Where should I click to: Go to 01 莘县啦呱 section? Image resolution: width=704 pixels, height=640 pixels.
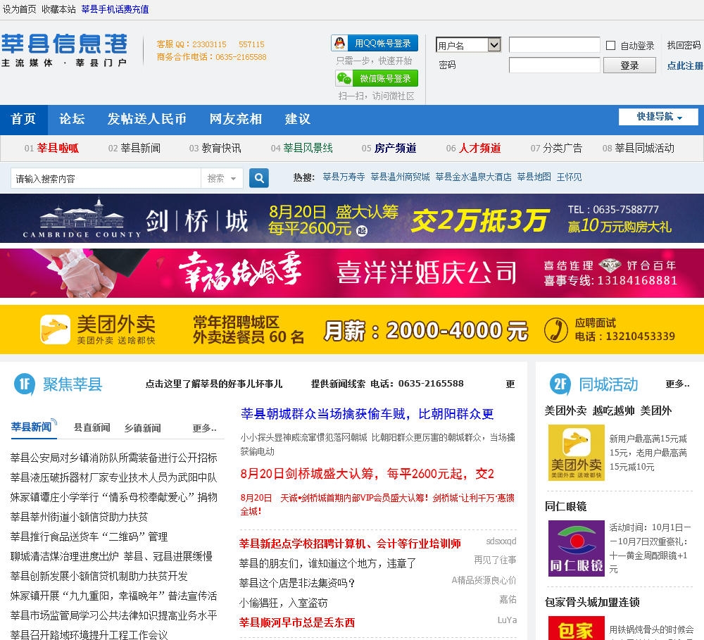click(x=51, y=149)
